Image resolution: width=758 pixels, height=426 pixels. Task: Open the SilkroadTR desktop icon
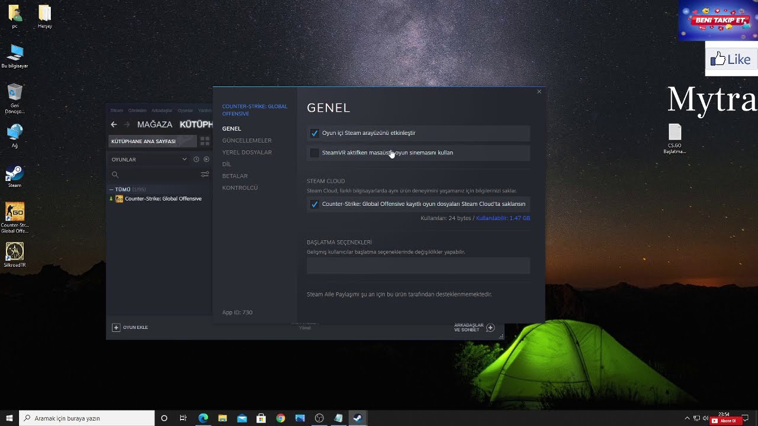(15, 255)
